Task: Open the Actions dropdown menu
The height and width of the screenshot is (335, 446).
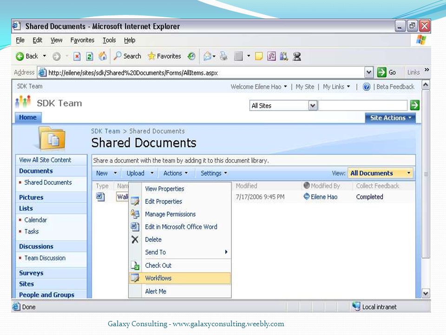Action: coord(176,173)
